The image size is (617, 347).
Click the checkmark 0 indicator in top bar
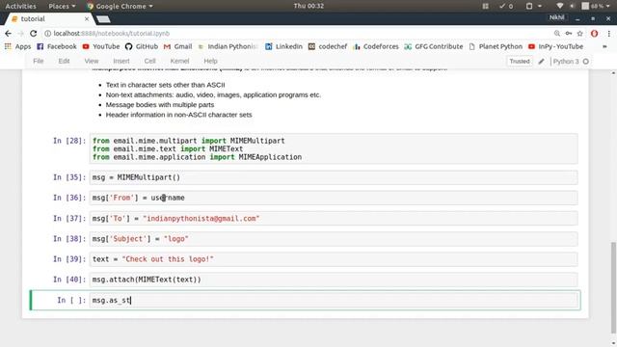tap(506, 6)
